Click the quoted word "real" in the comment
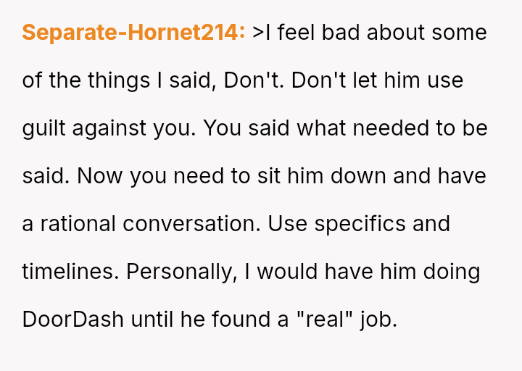Screen dimensions: 522x371 point(330,319)
